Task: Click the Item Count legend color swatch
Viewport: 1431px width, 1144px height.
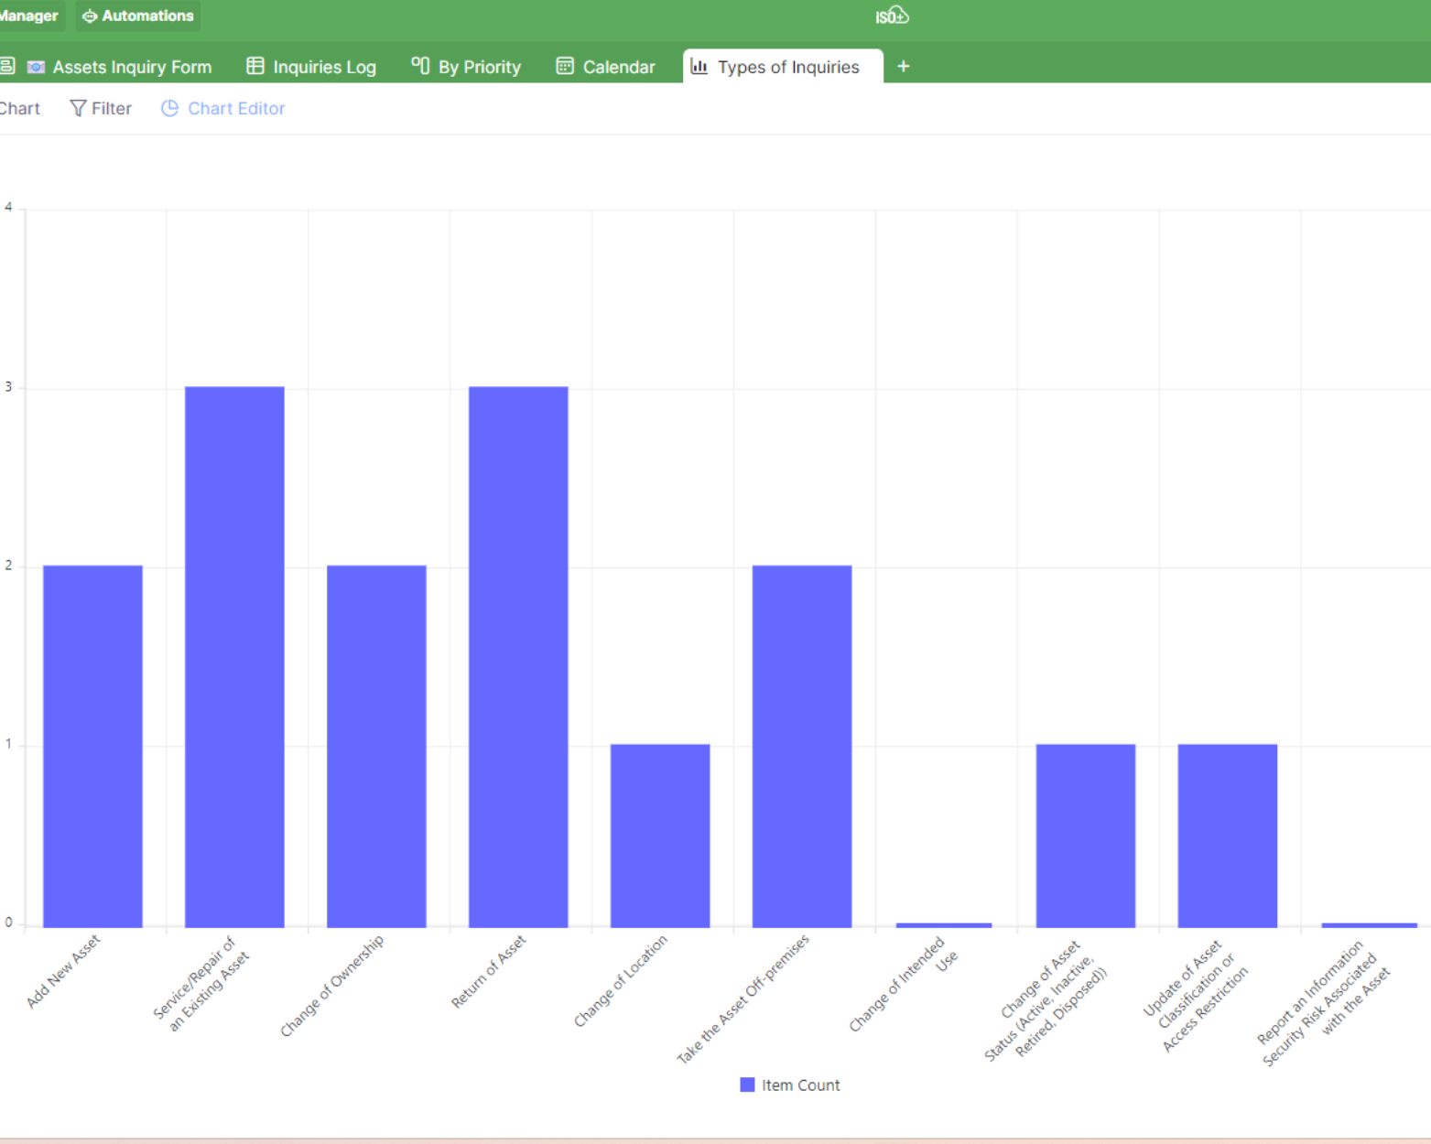Action: pyautogui.click(x=747, y=1085)
